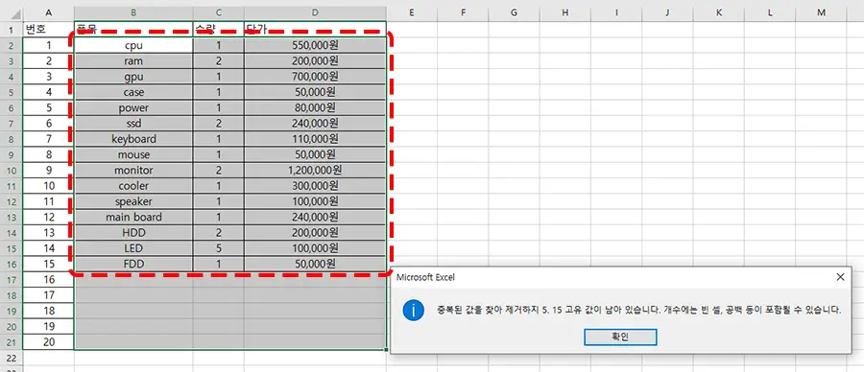This screenshot has width=864, height=372.
Task: Select row 1 header
Action: [x=11, y=29]
